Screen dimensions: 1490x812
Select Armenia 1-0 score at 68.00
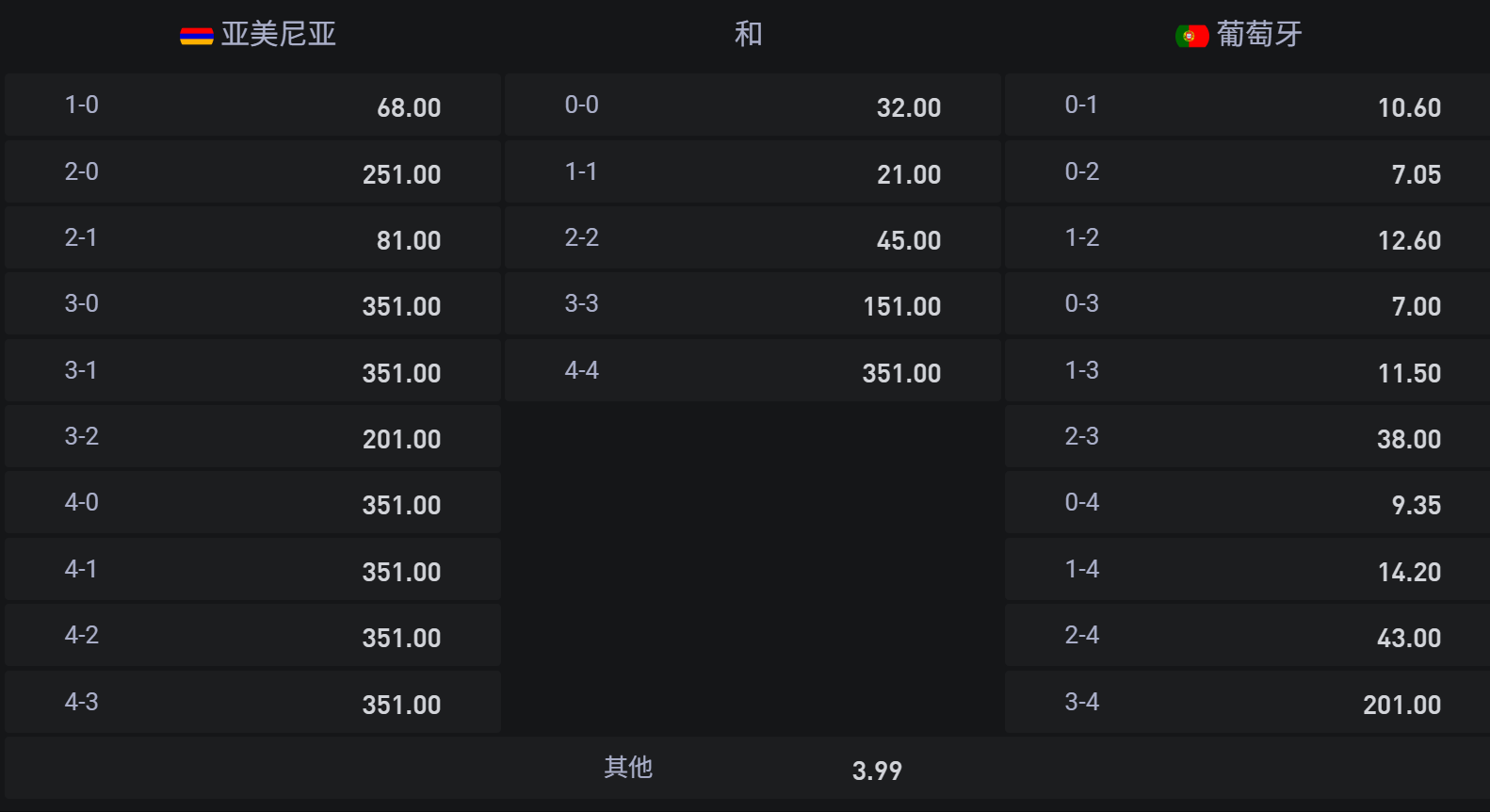point(252,106)
